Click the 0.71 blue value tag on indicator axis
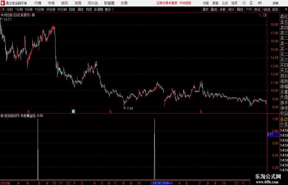 tap(273, 135)
